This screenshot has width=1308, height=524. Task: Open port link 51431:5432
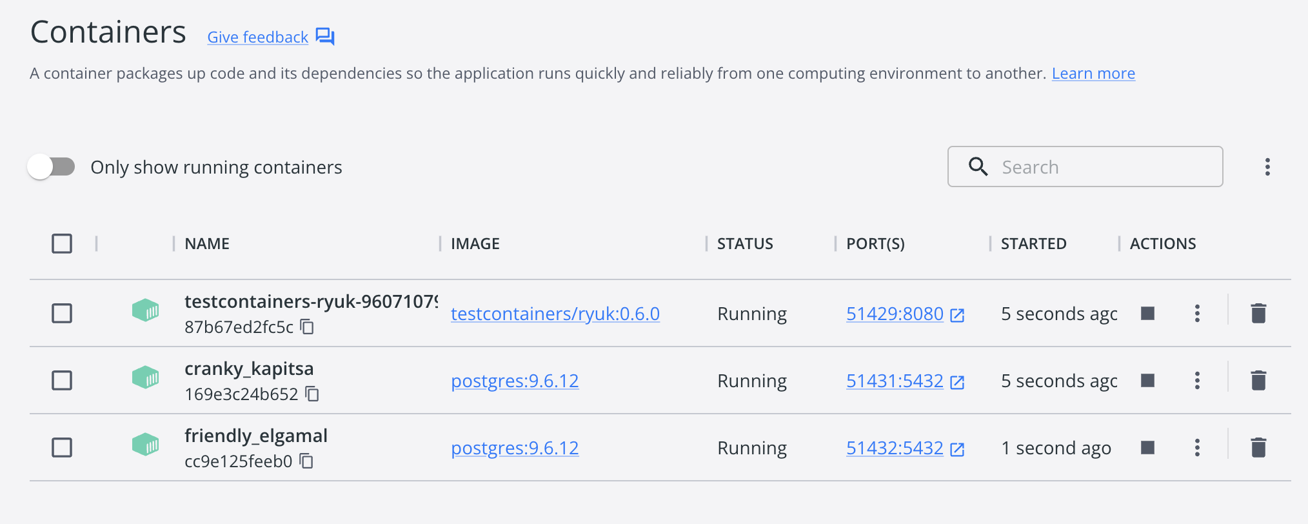click(895, 381)
